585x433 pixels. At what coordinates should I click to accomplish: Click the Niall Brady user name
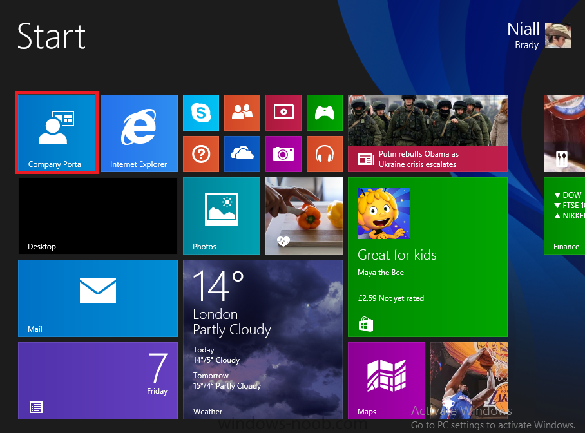[x=523, y=35]
